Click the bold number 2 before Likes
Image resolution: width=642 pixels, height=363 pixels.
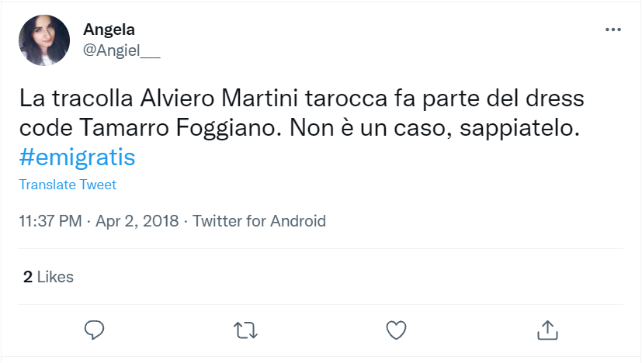[28, 276]
